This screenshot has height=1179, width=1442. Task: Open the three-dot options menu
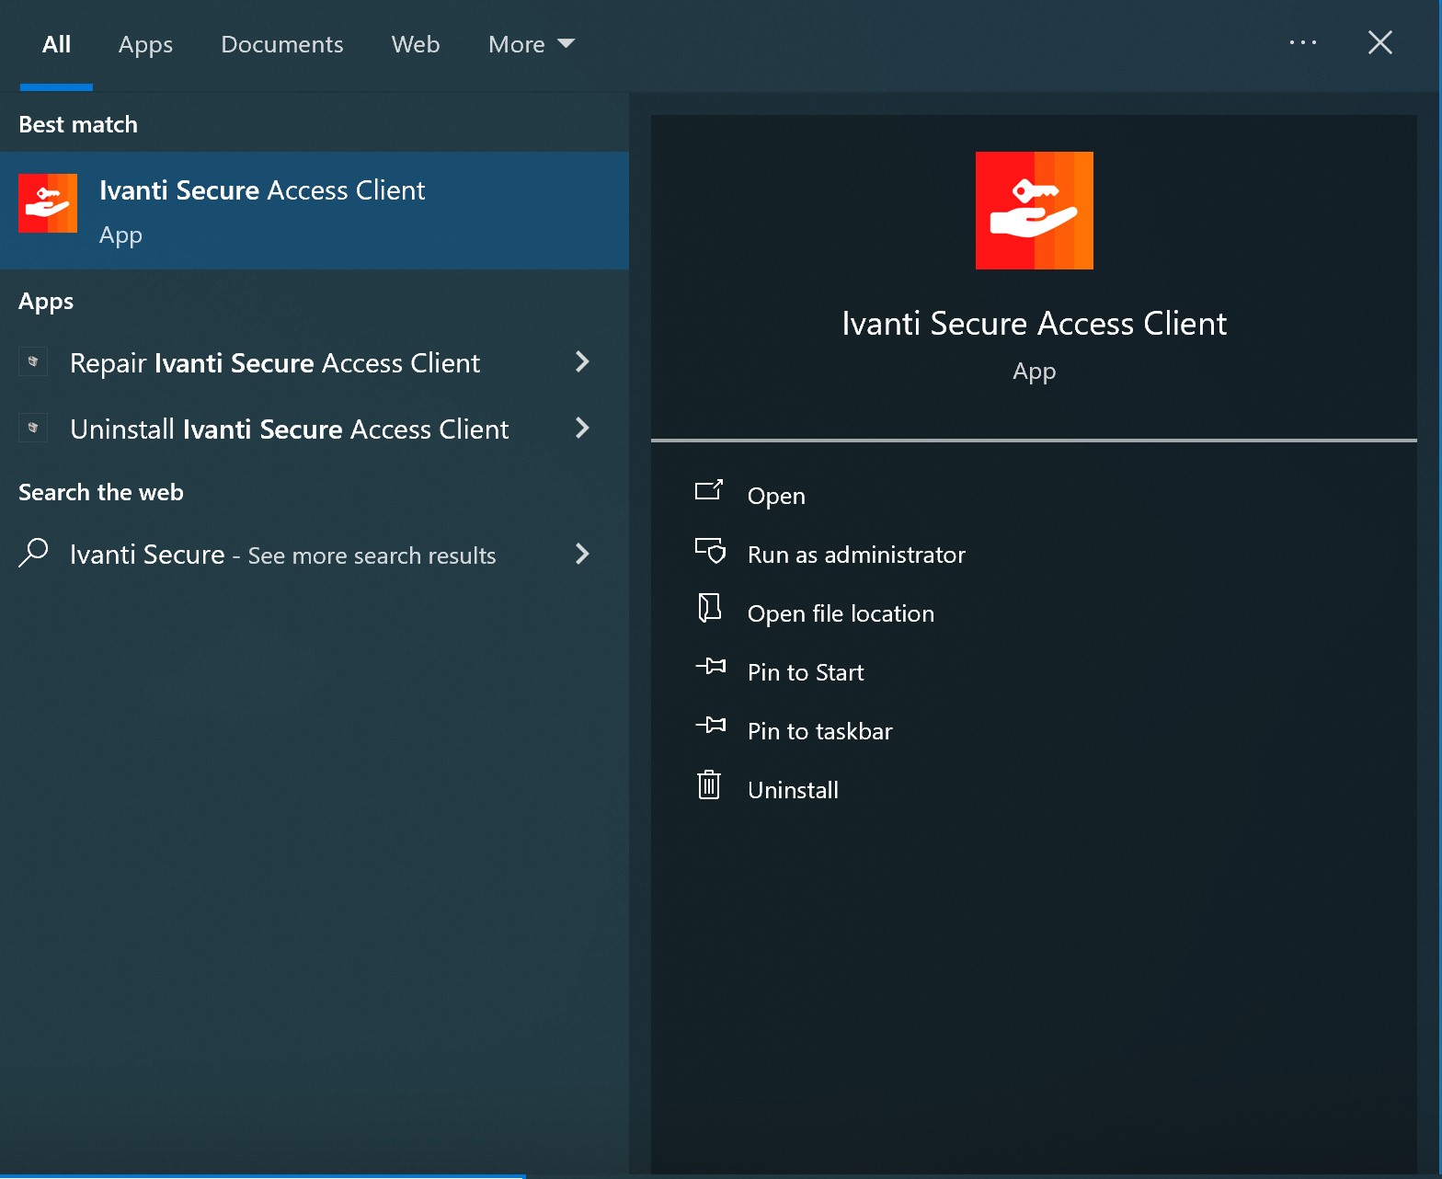coord(1302,42)
